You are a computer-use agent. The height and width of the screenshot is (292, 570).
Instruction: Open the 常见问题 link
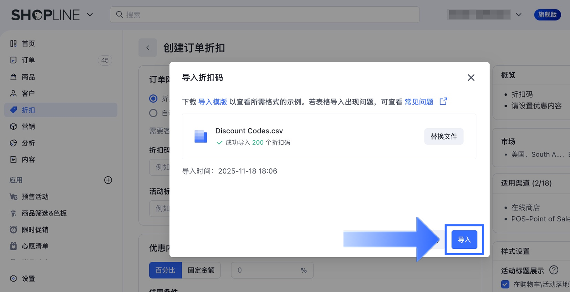click(x=419, y=102)
